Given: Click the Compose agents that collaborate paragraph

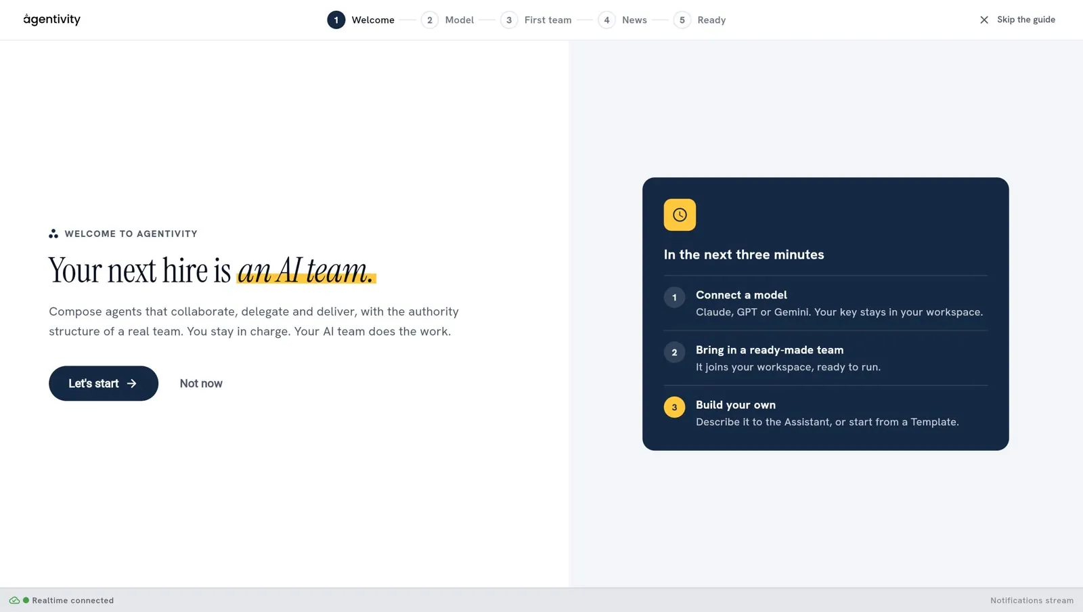Looking at the screenshot, I should pos(254,322).
